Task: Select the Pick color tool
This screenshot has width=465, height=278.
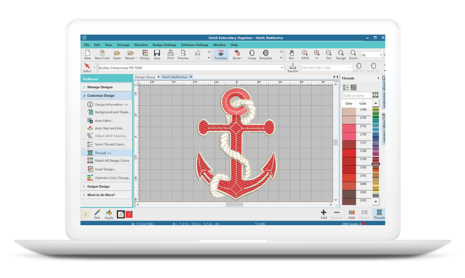Action: pos(98,214)
